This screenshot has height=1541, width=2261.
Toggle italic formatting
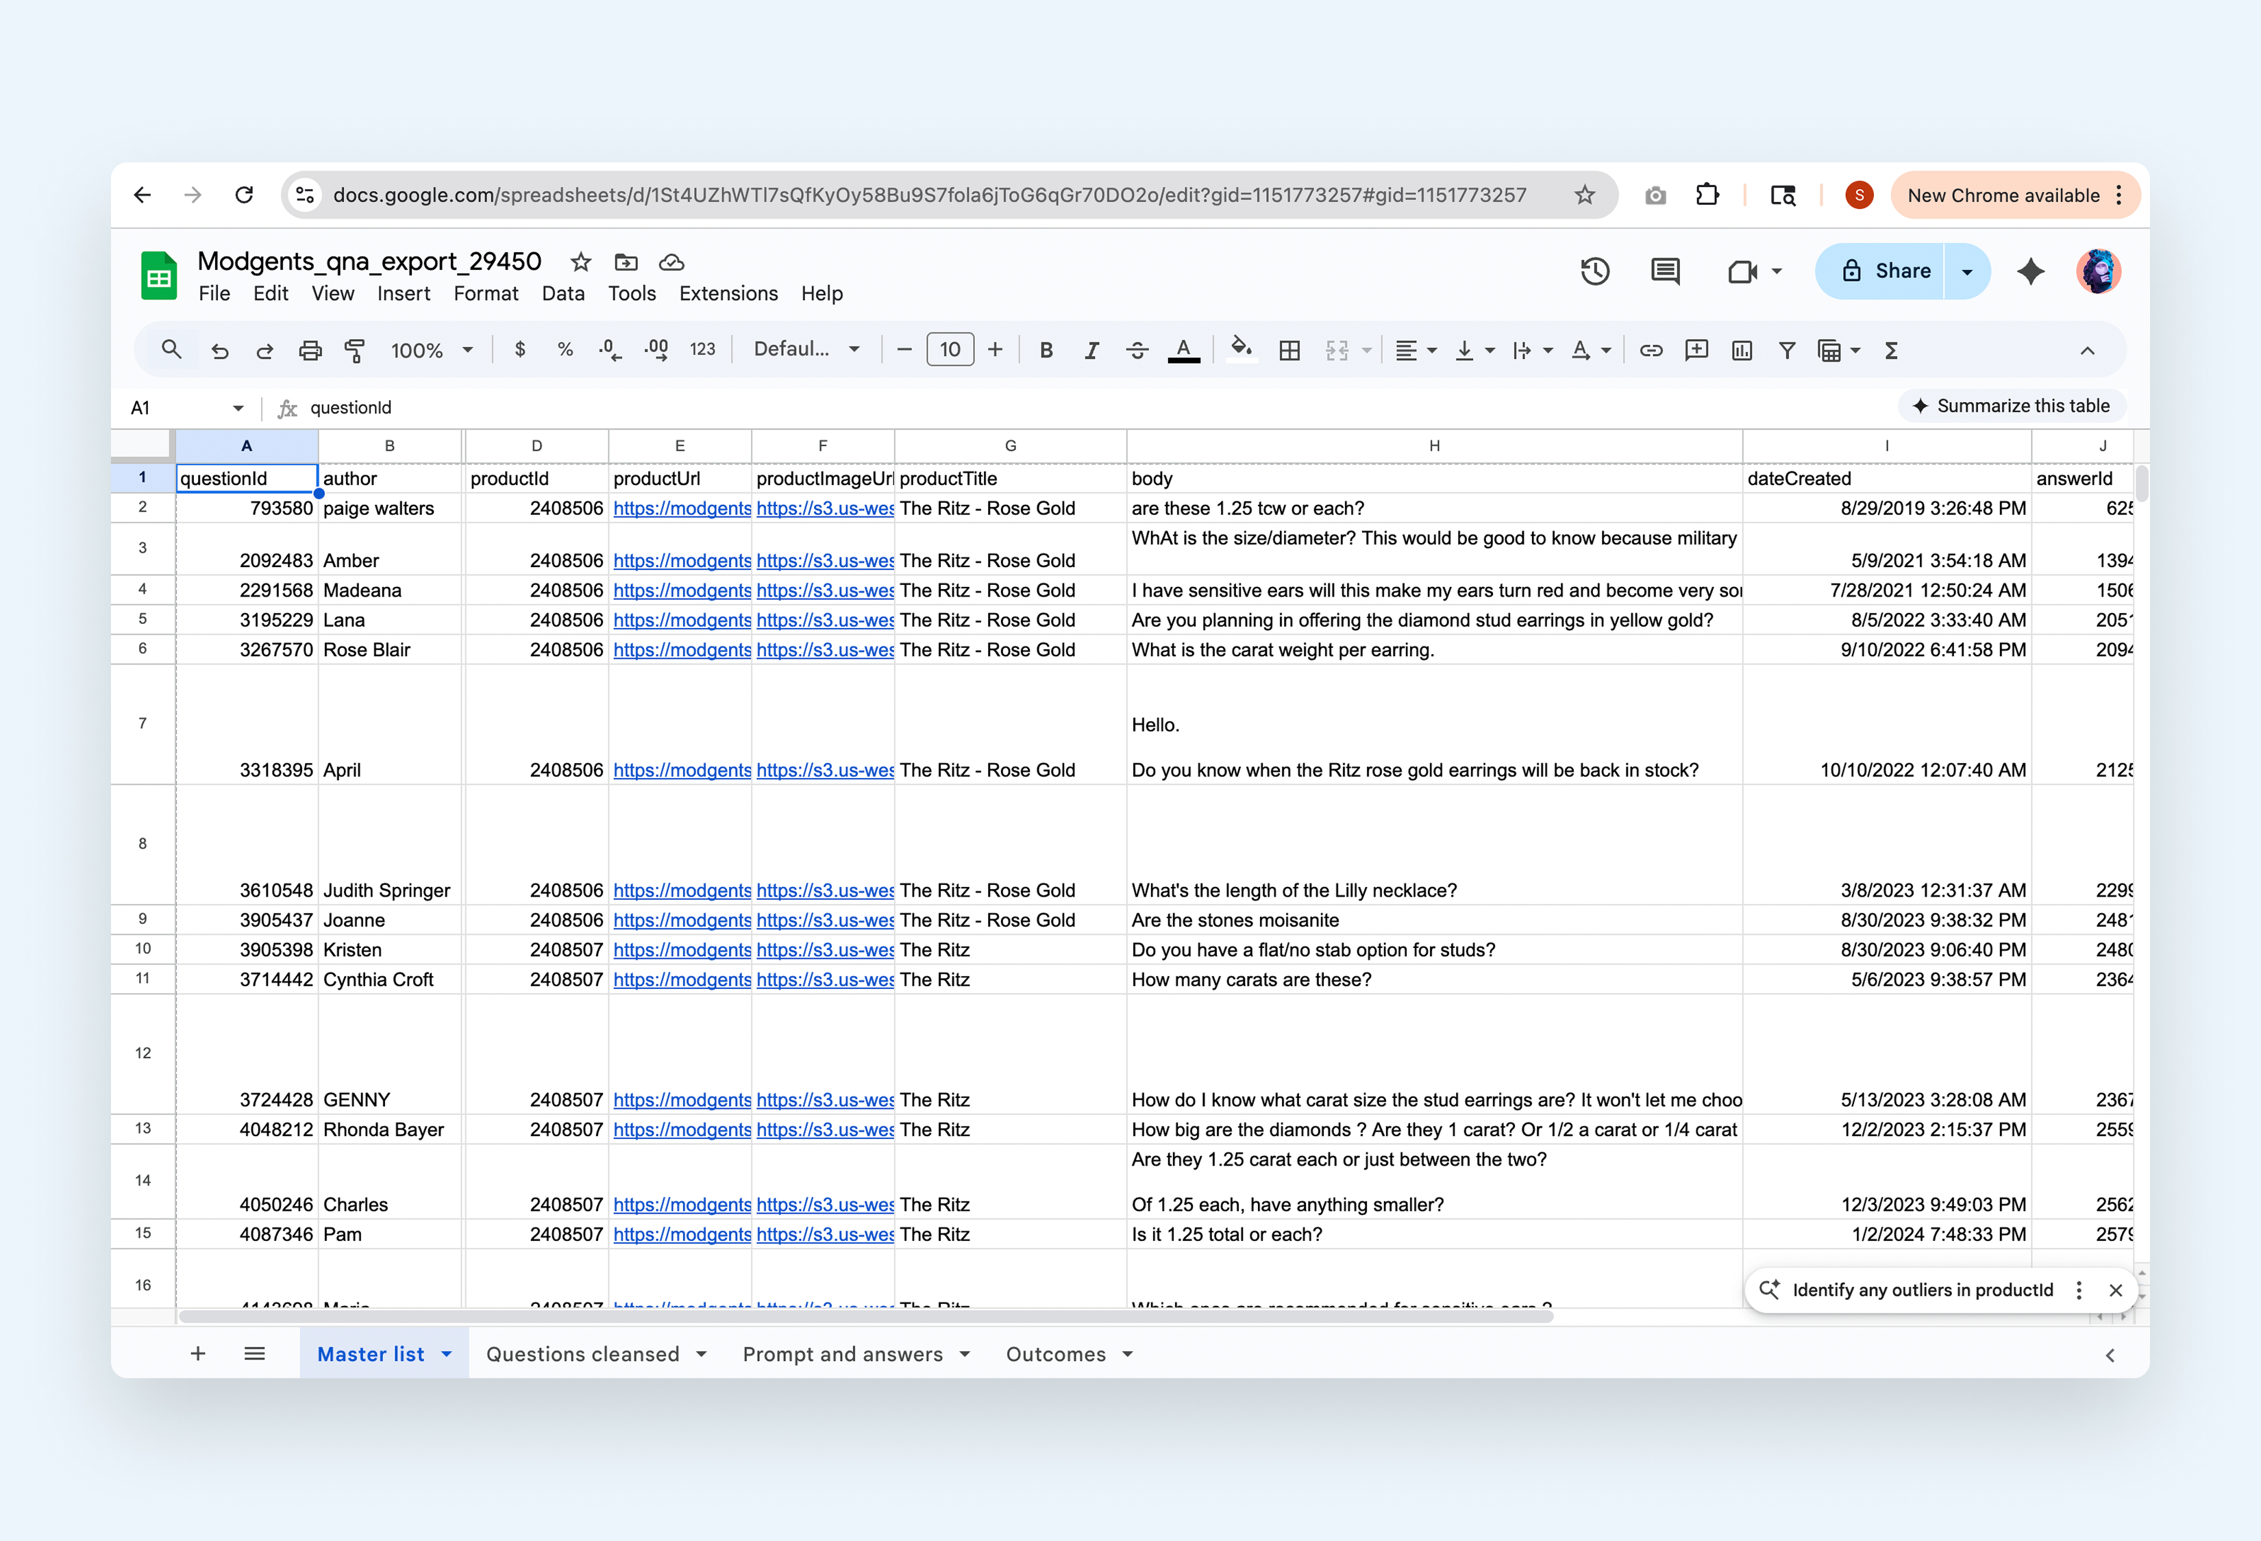point(1091,350)
